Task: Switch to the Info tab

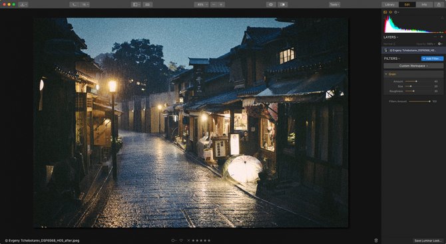Action: pos(424,5)
